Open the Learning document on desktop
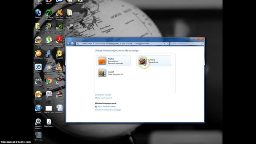256x144 pixels. click(59, 109)
